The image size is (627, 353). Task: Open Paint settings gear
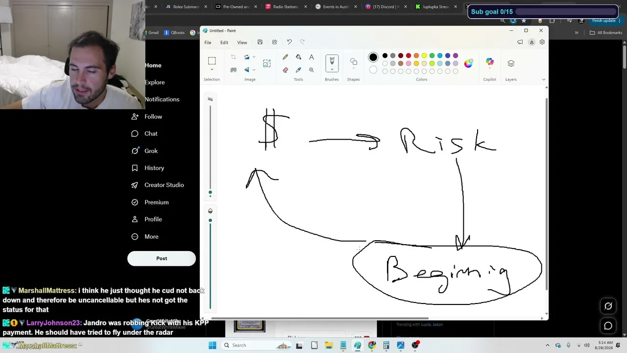542,42
